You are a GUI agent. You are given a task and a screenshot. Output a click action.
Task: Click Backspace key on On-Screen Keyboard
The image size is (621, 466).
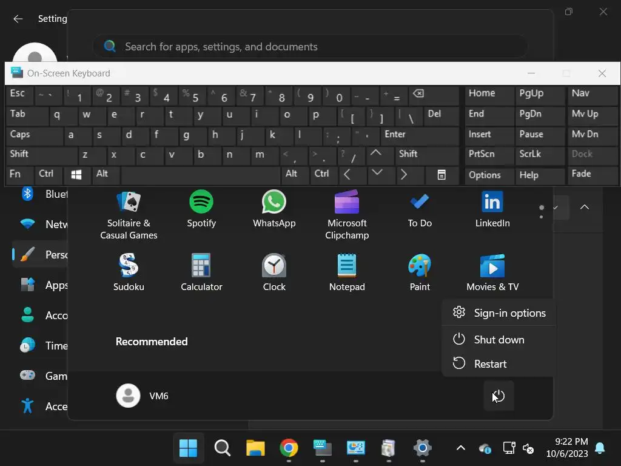434,95
